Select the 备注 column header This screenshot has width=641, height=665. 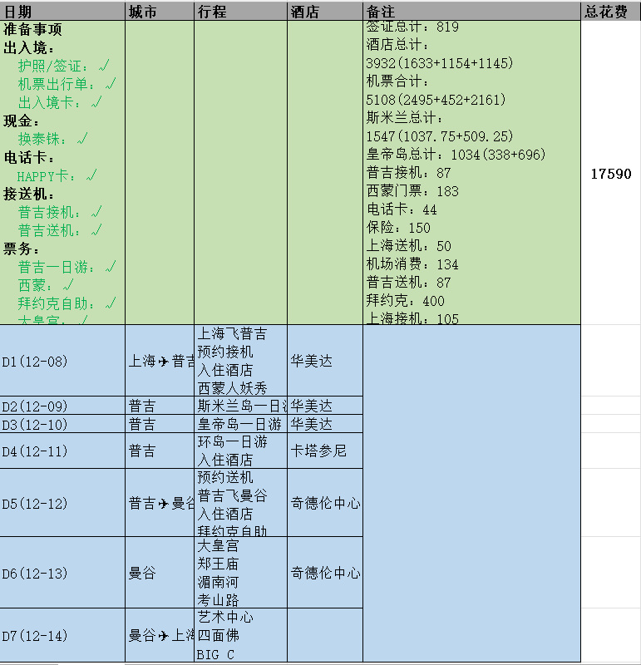coord(471,12)
